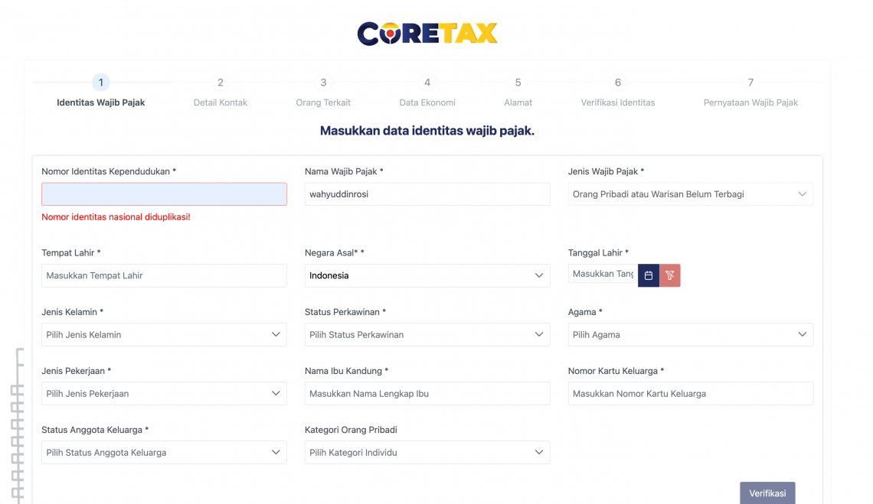Open the Pilih Jenis Kelamin dropdown
873x504 pixels.
(x=164, y=334)
